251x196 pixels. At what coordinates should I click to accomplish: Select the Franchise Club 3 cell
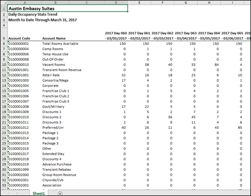(x=55, y=101)
